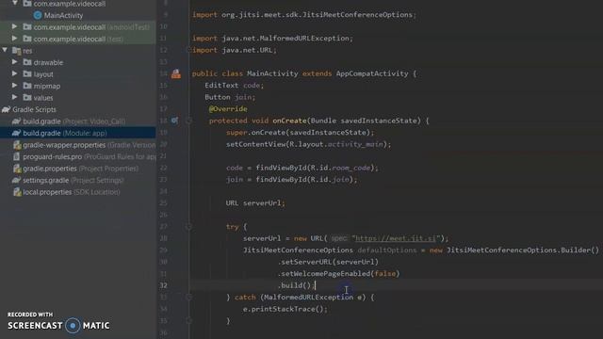603x339 pixels.
Task: Click on the MainActivity class name in code
Action: point(272,73)
